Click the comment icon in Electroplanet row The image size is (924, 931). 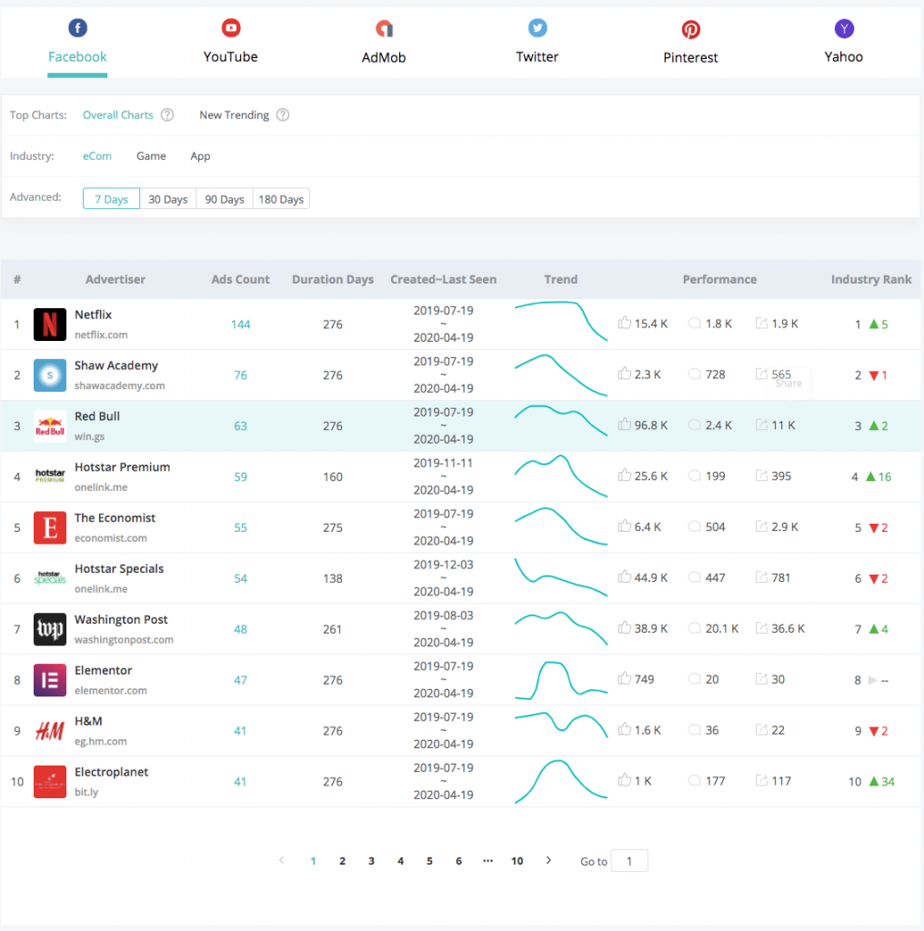click(694, 781)
